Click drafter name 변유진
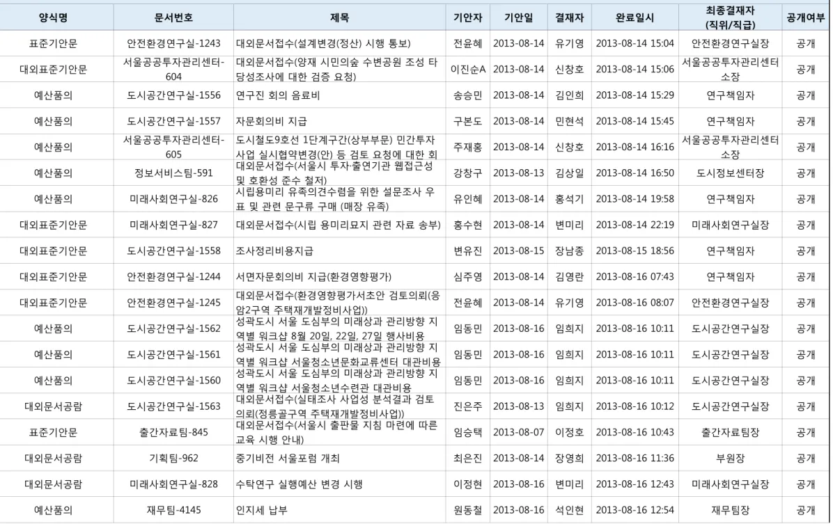The image size is (833, 524). point(467,251)
